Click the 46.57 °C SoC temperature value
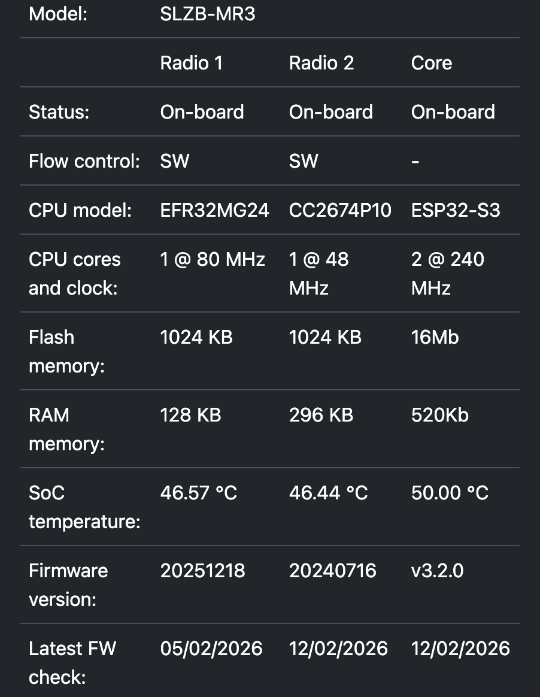 point(199,493)
